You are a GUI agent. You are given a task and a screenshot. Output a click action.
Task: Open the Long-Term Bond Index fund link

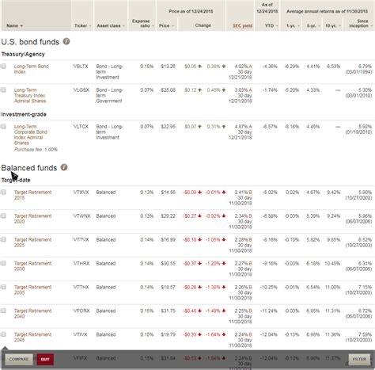tap(32, 69)
